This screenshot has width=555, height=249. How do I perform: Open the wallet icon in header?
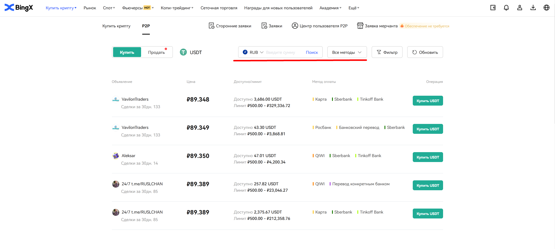tap(493, 8)
